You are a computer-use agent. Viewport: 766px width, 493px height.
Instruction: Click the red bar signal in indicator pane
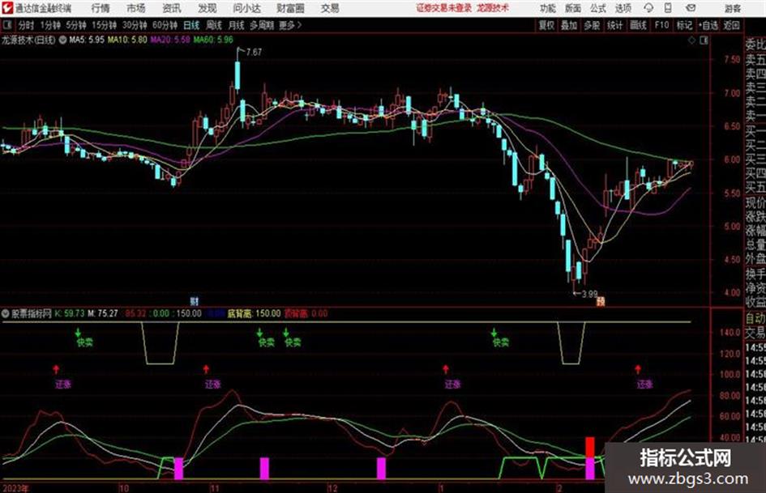[x=590, y=447]
